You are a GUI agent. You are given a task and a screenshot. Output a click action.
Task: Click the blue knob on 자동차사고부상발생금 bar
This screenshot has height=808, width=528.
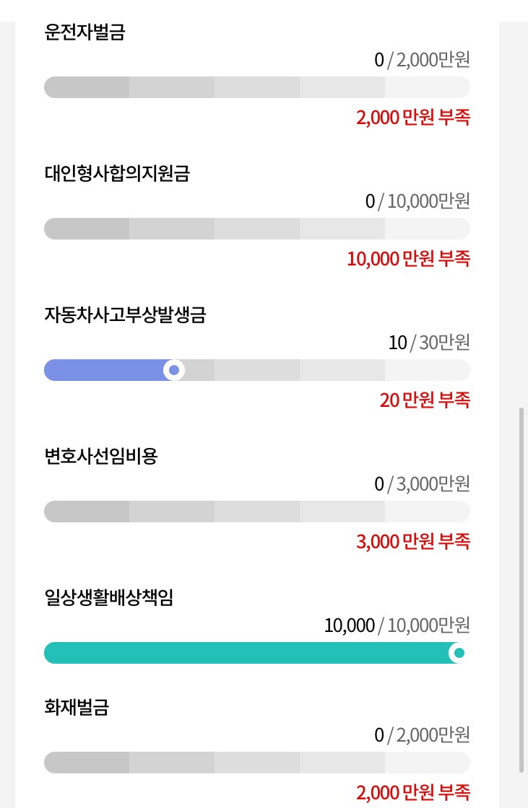[174, 370]
